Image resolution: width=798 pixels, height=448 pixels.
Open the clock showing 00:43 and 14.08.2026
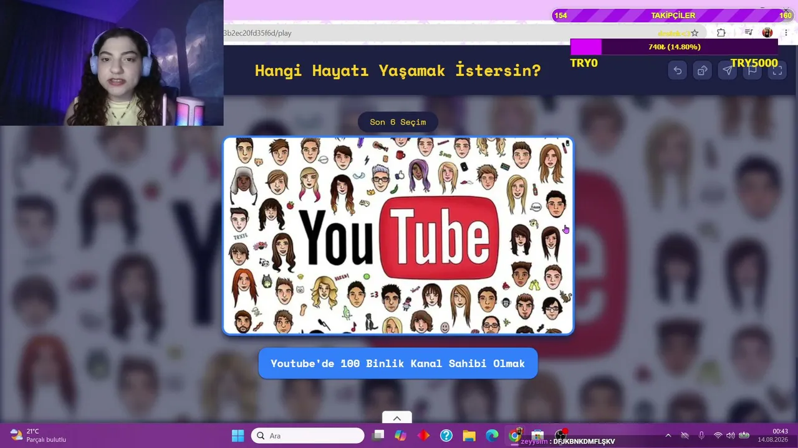pyautogui.click(x=772, y=436)
